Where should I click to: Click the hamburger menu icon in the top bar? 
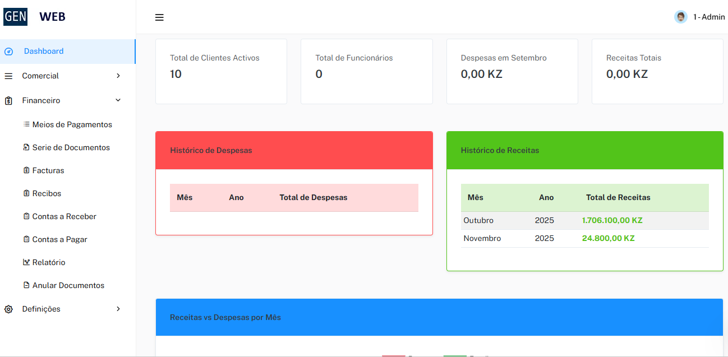point(159,17)
